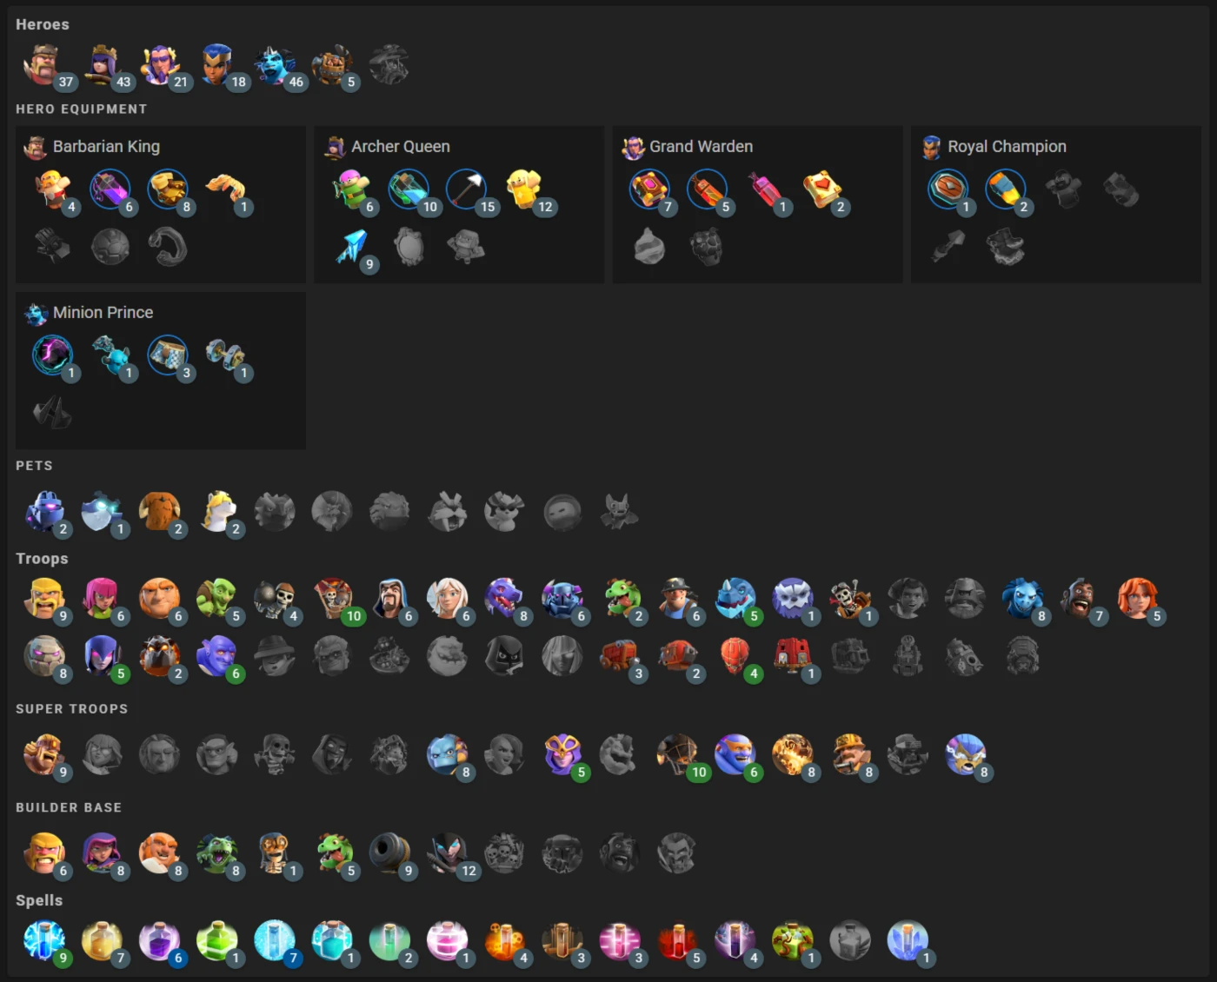The width and height of the screenshot is (1217, 982).
Task: Click the Minion Prince hero icon level 46
Action: 275,65
